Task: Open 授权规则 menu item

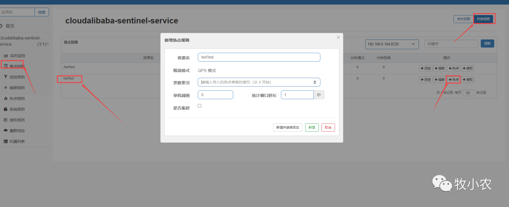Action: pos(17,120)
